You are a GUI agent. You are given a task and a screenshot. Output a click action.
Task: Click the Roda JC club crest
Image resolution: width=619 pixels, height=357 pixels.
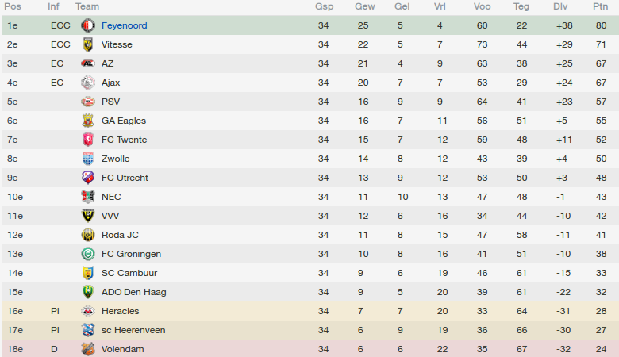(x=87, y=235)
